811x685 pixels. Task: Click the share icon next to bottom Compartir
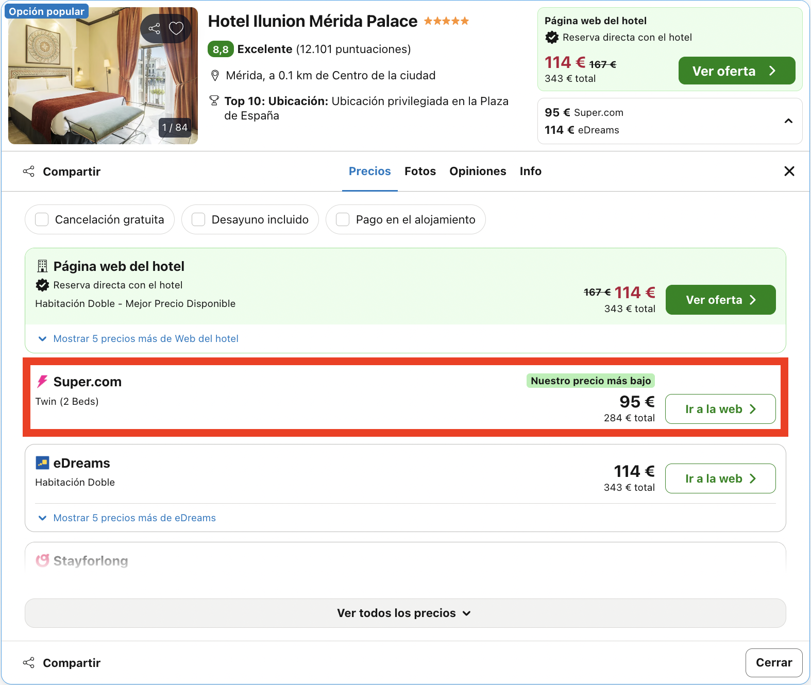[29, 663]
